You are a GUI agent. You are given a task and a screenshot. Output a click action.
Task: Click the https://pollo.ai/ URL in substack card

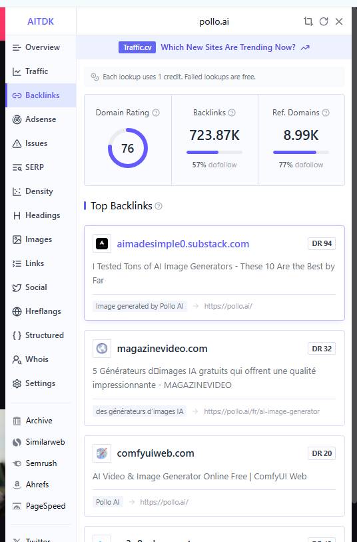tap(228, 306)
